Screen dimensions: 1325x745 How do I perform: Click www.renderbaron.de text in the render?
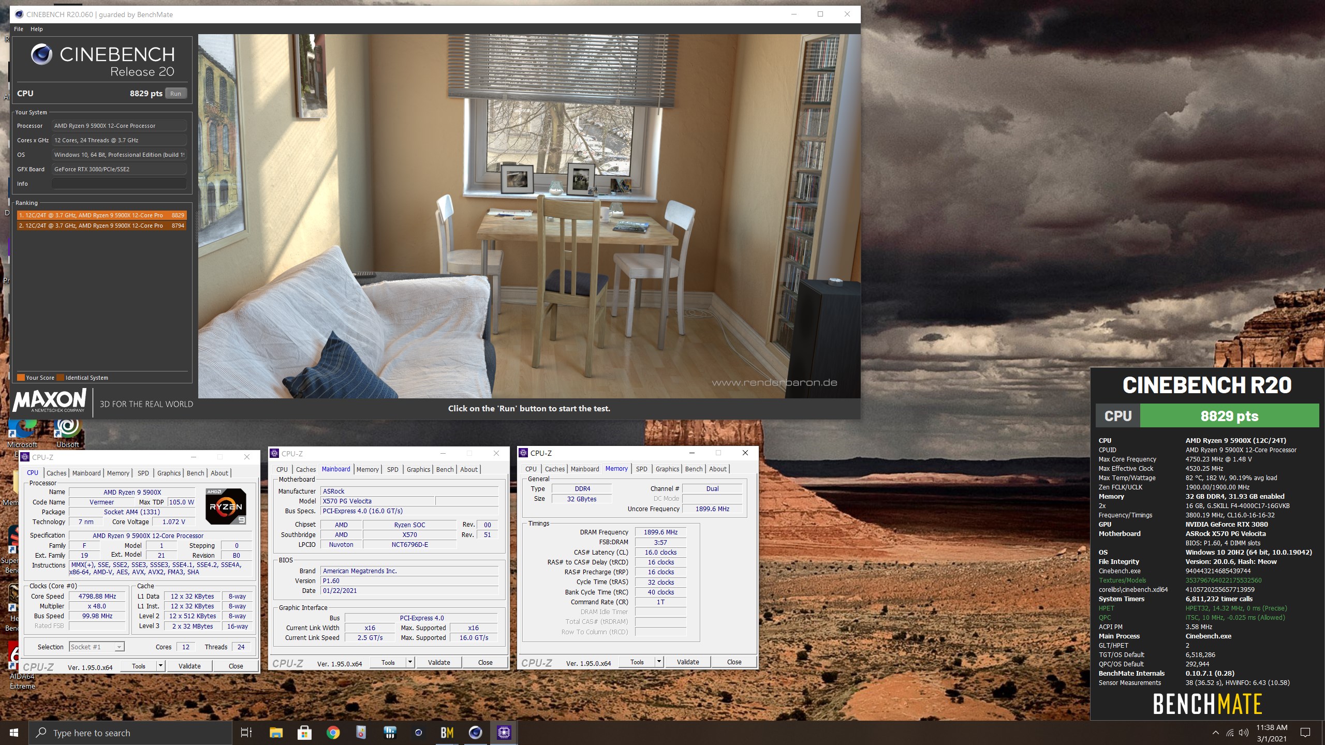(x=774, y=383)
